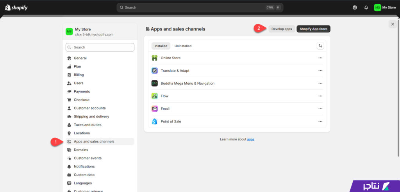Image resolution: width=400 pixels, height=192 pixels.
Task: Open more options for Online Store
Action: (320, 58)
